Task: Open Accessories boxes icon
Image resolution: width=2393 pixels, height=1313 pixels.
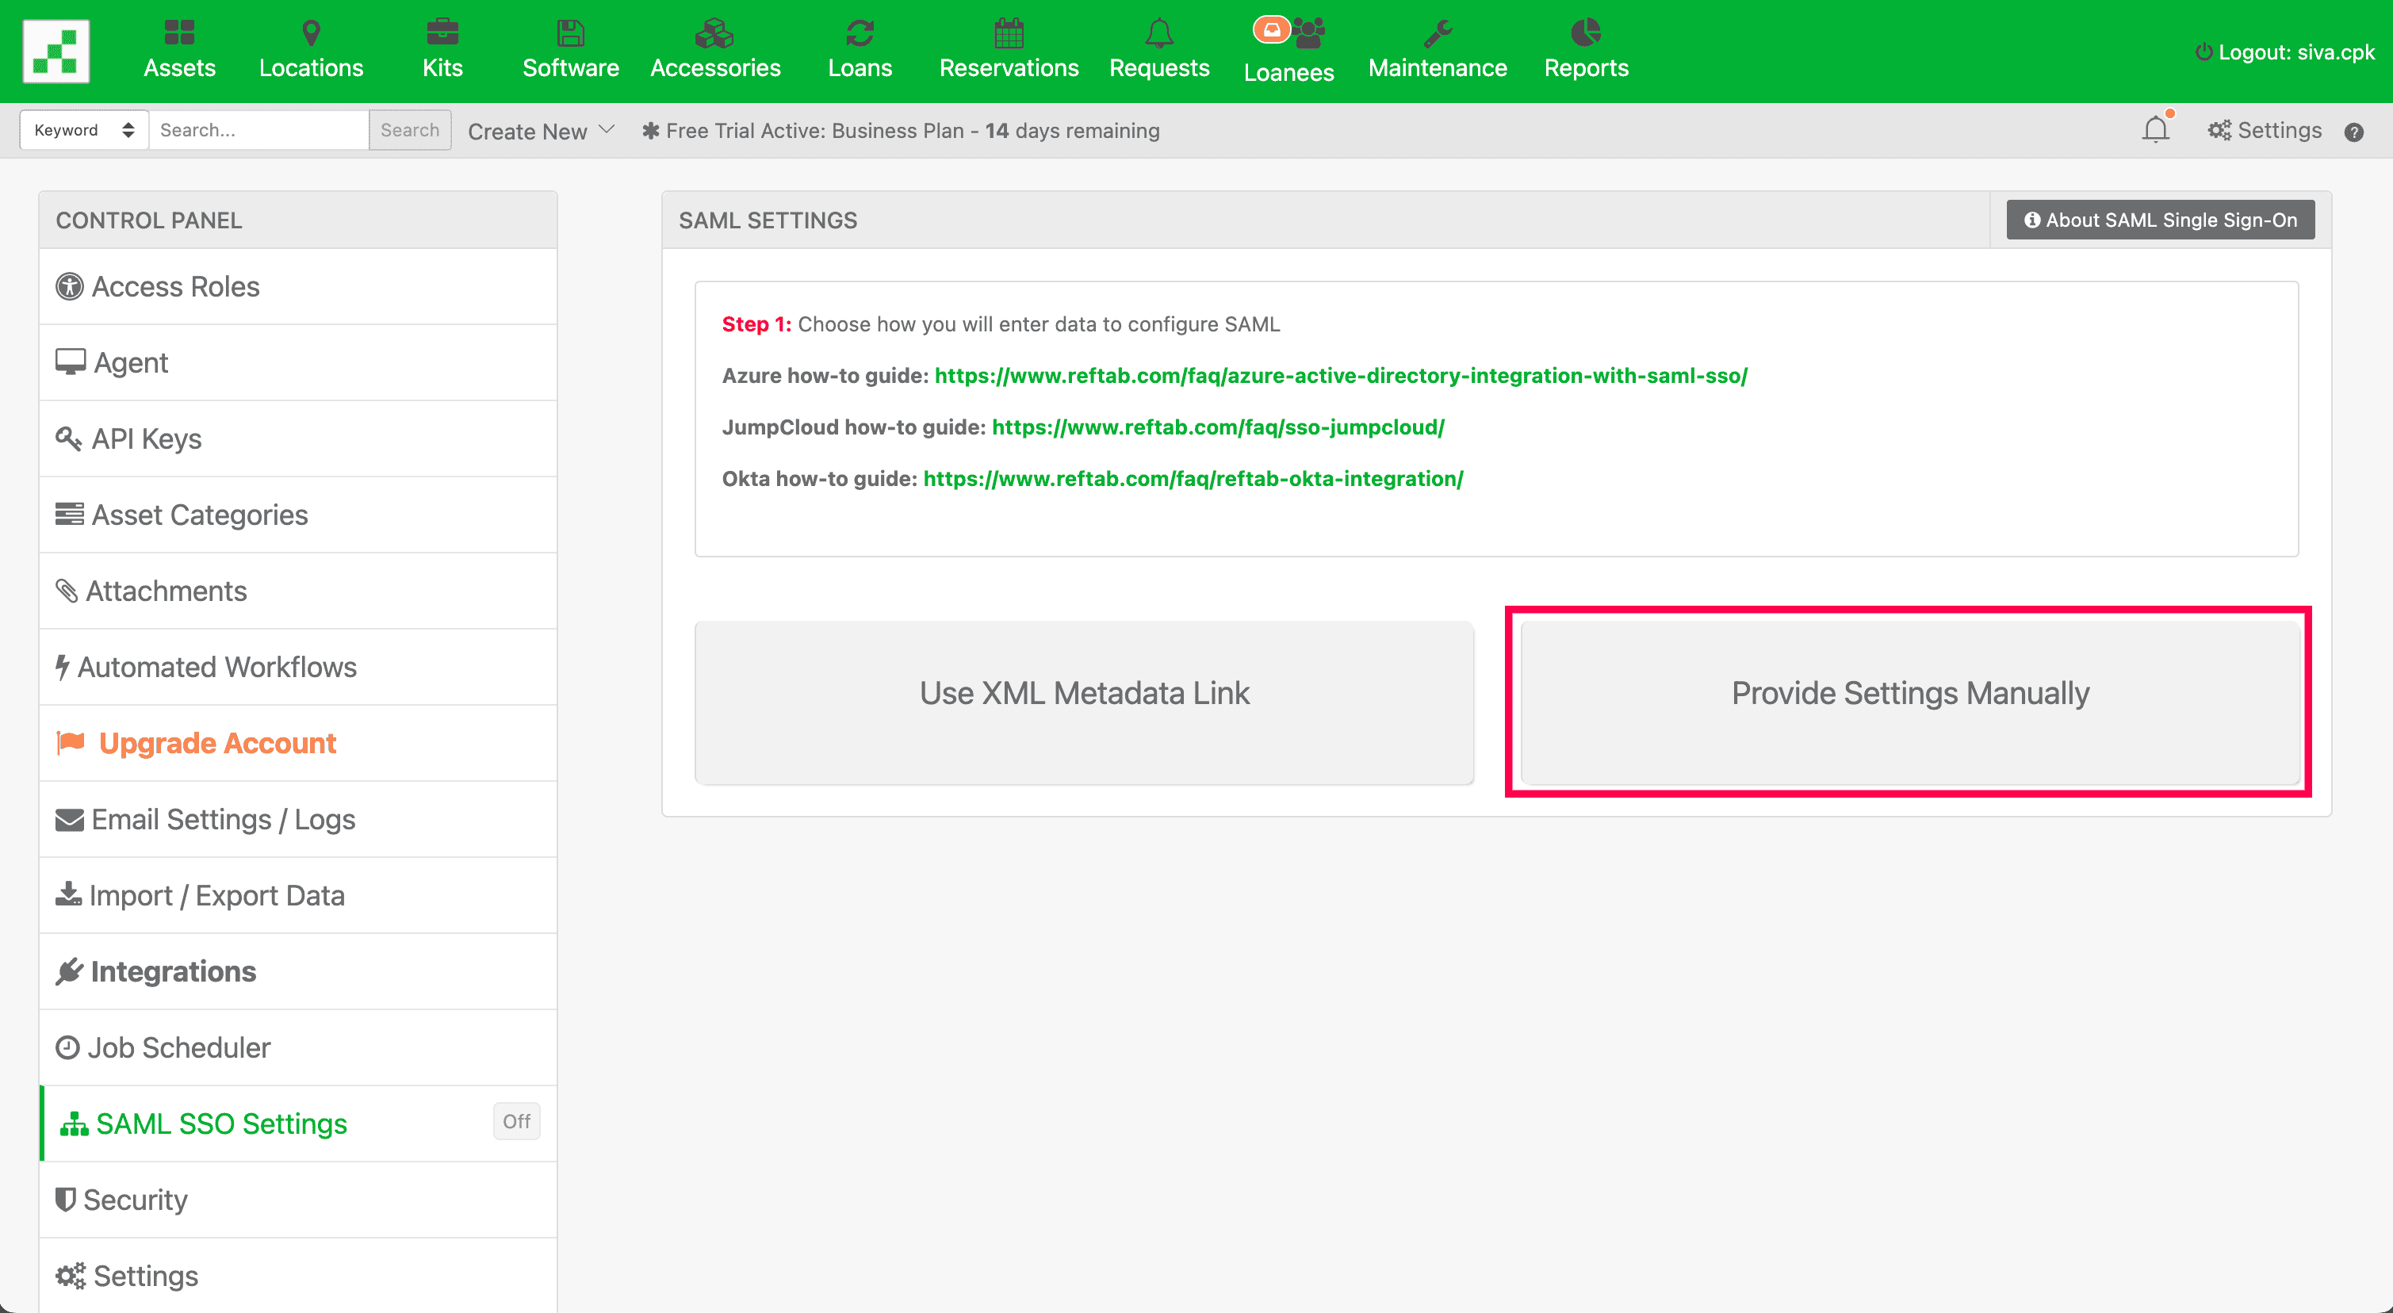Action: click(x=714, y=33)
